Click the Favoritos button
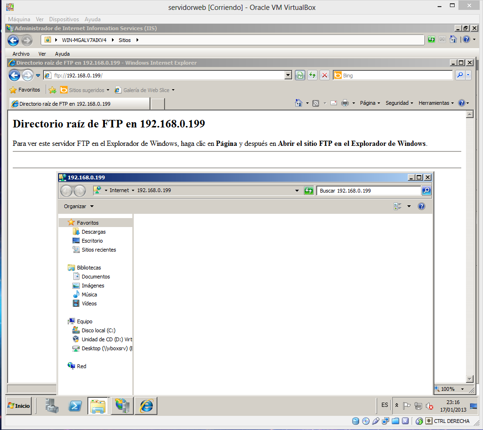The image size is (483, 430). pos(25,90)
